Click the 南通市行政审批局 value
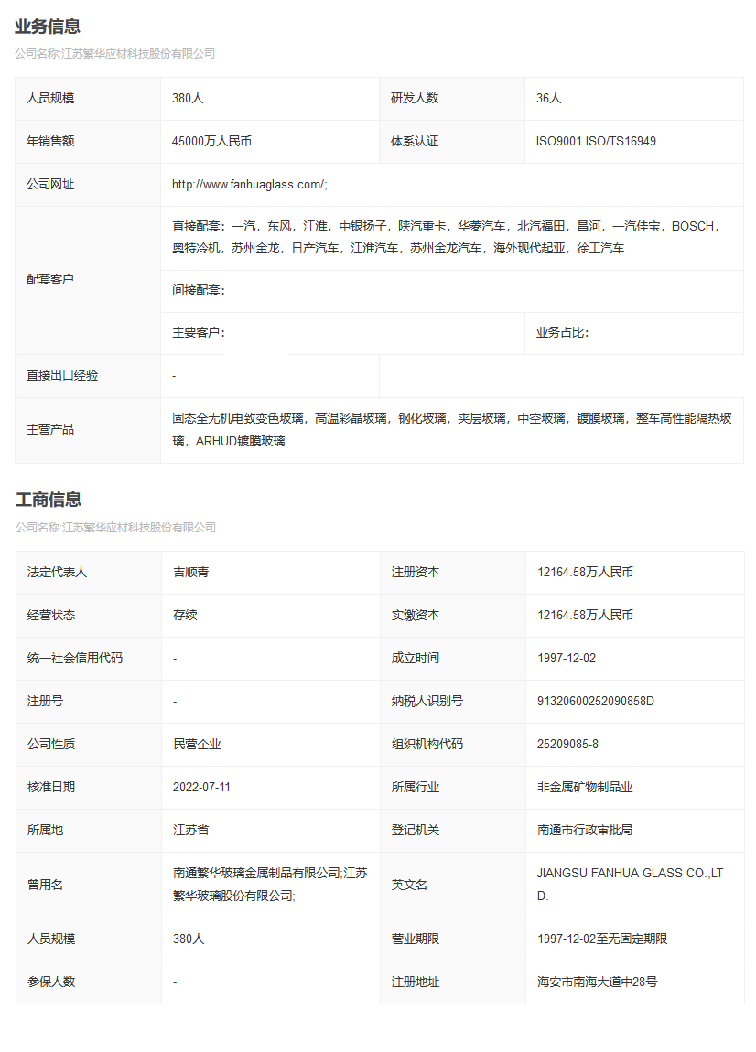 tap(585, 830)
